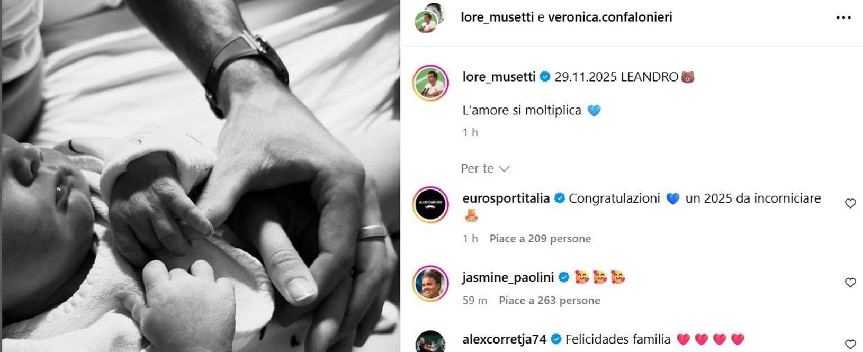Like the alexcorretja74 comment heart
The image size is (863, 352).
pyautogui.click(x=850, y=345)
